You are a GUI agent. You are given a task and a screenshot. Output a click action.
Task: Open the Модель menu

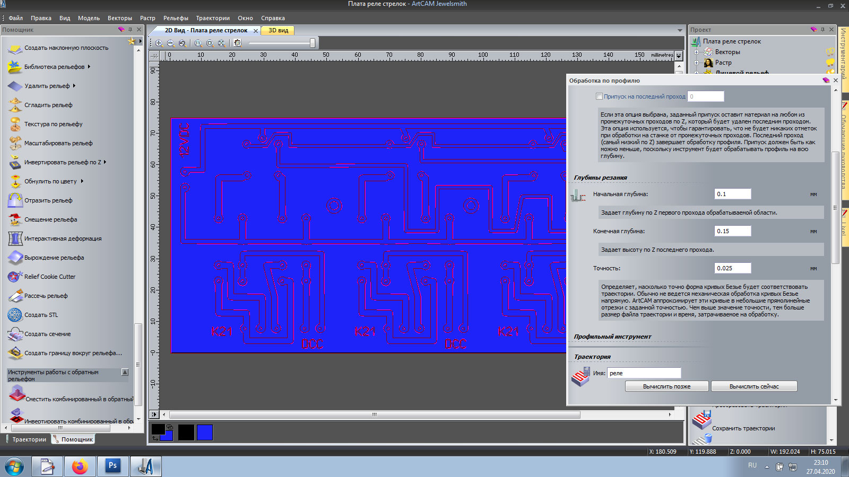pos(89,18)
